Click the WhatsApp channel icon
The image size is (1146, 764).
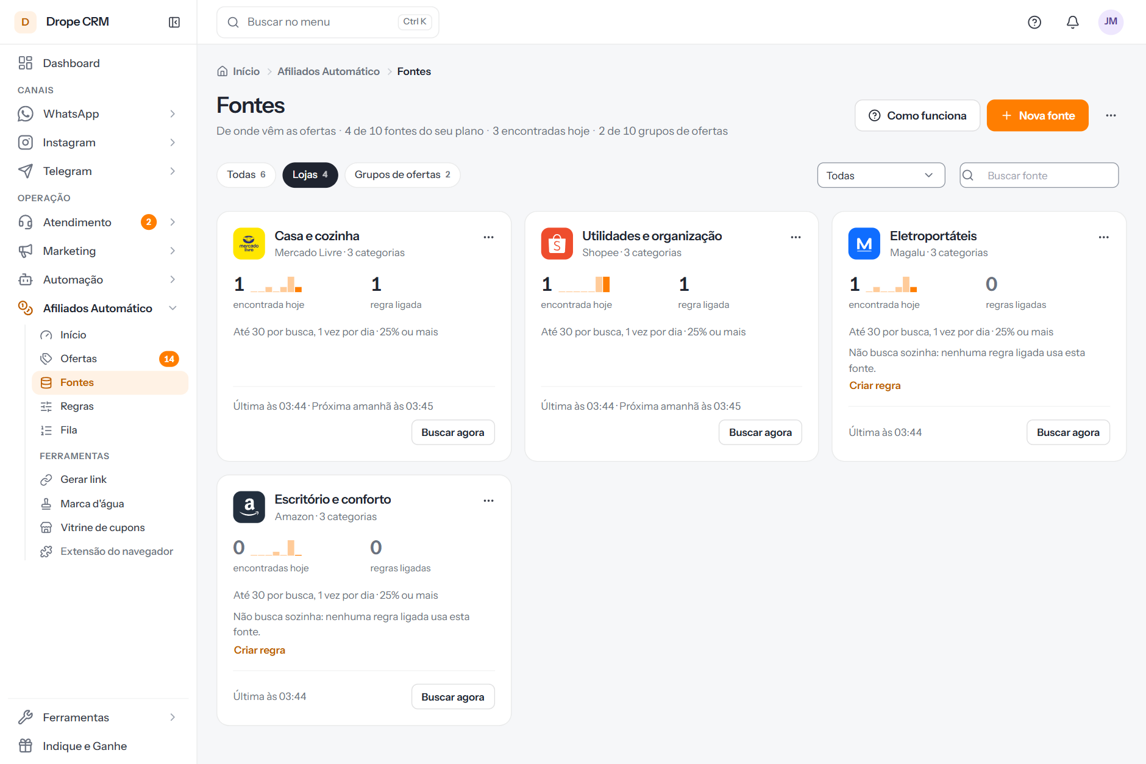pos(26,114)
